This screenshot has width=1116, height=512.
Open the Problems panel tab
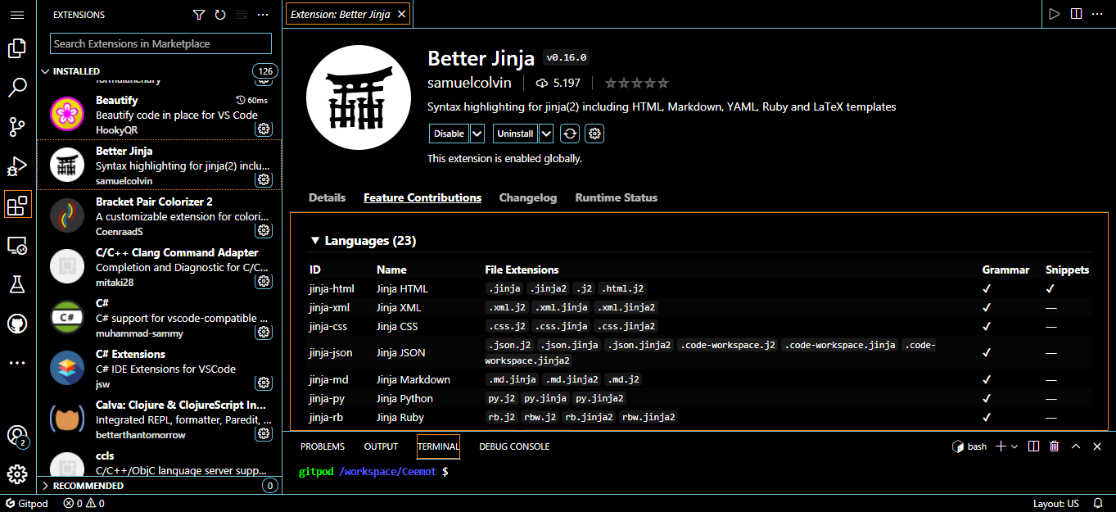pos(323,446)
